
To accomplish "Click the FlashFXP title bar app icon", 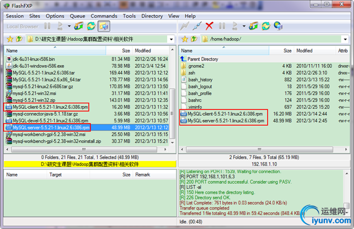I will (6, 6).
